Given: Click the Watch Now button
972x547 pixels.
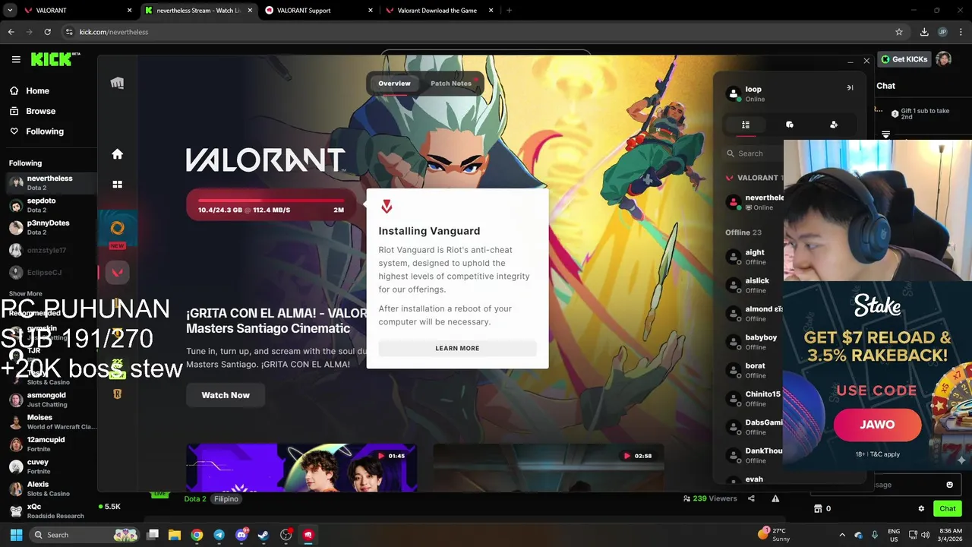Looking at the screenshot, I should click(226, 395).
